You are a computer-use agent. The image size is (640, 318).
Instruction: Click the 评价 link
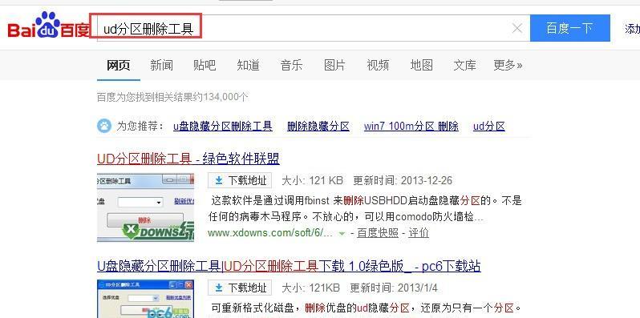coord(419,233)
